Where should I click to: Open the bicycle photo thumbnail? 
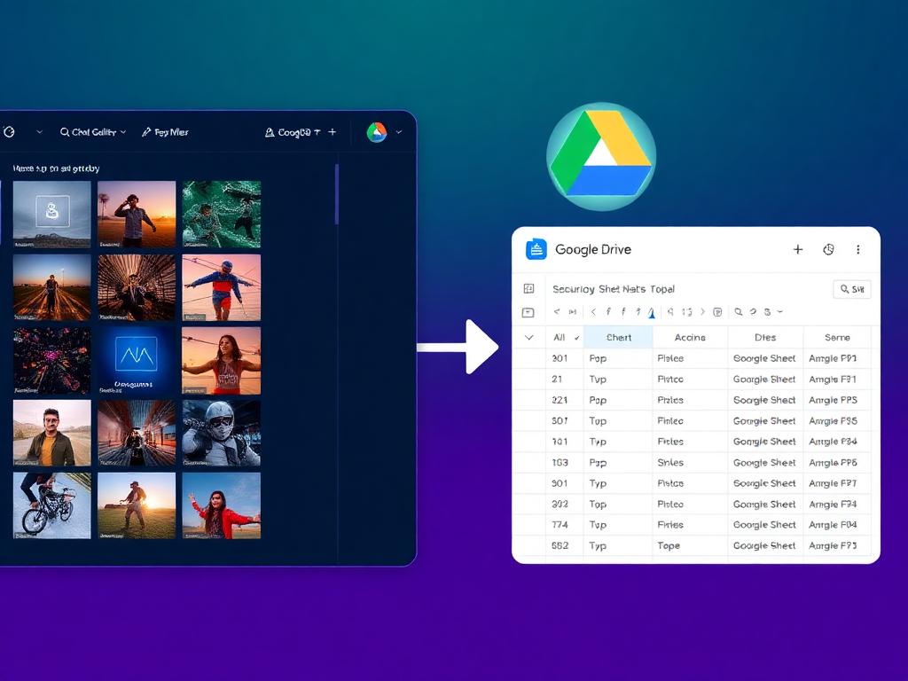[52, 505]
